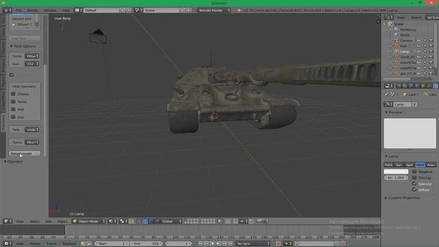
Task: Click the scene browse icon
Action: point(138,10)
